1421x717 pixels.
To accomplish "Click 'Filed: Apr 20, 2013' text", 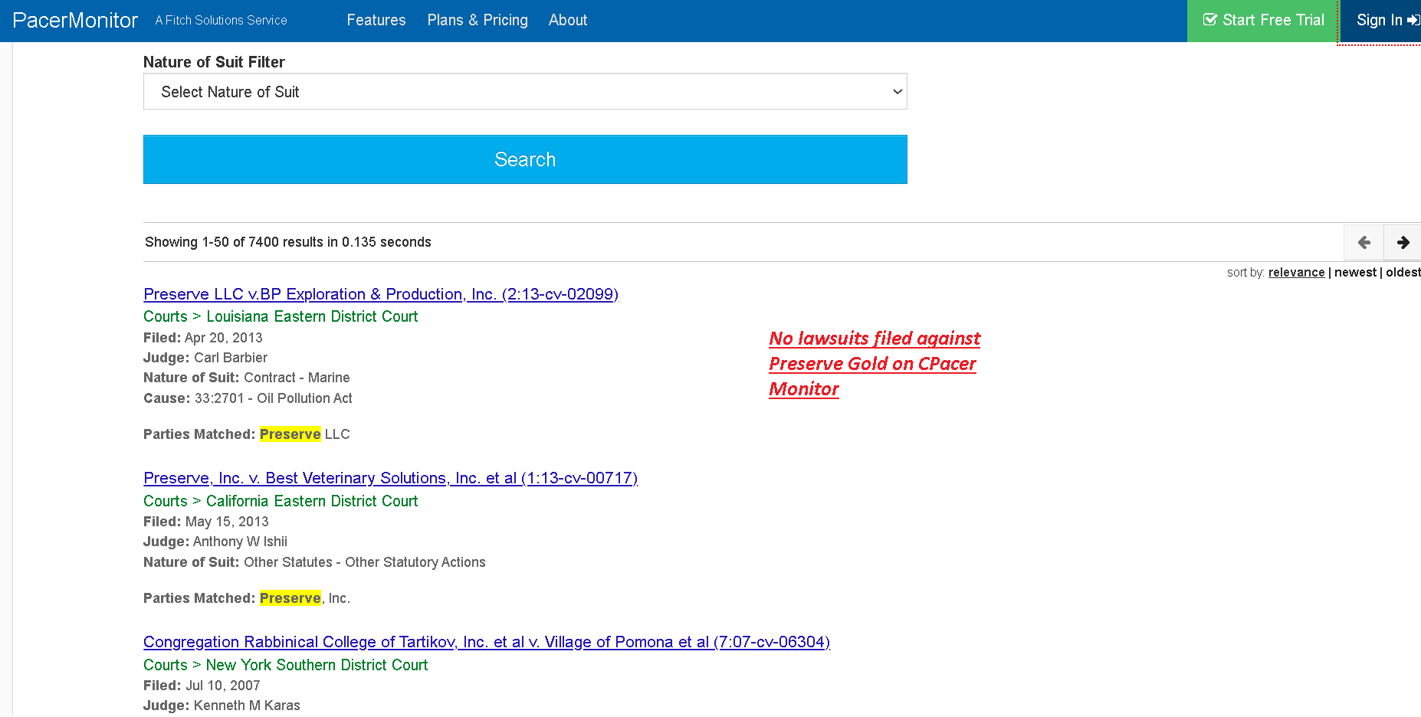I will (x=203, y=338).
